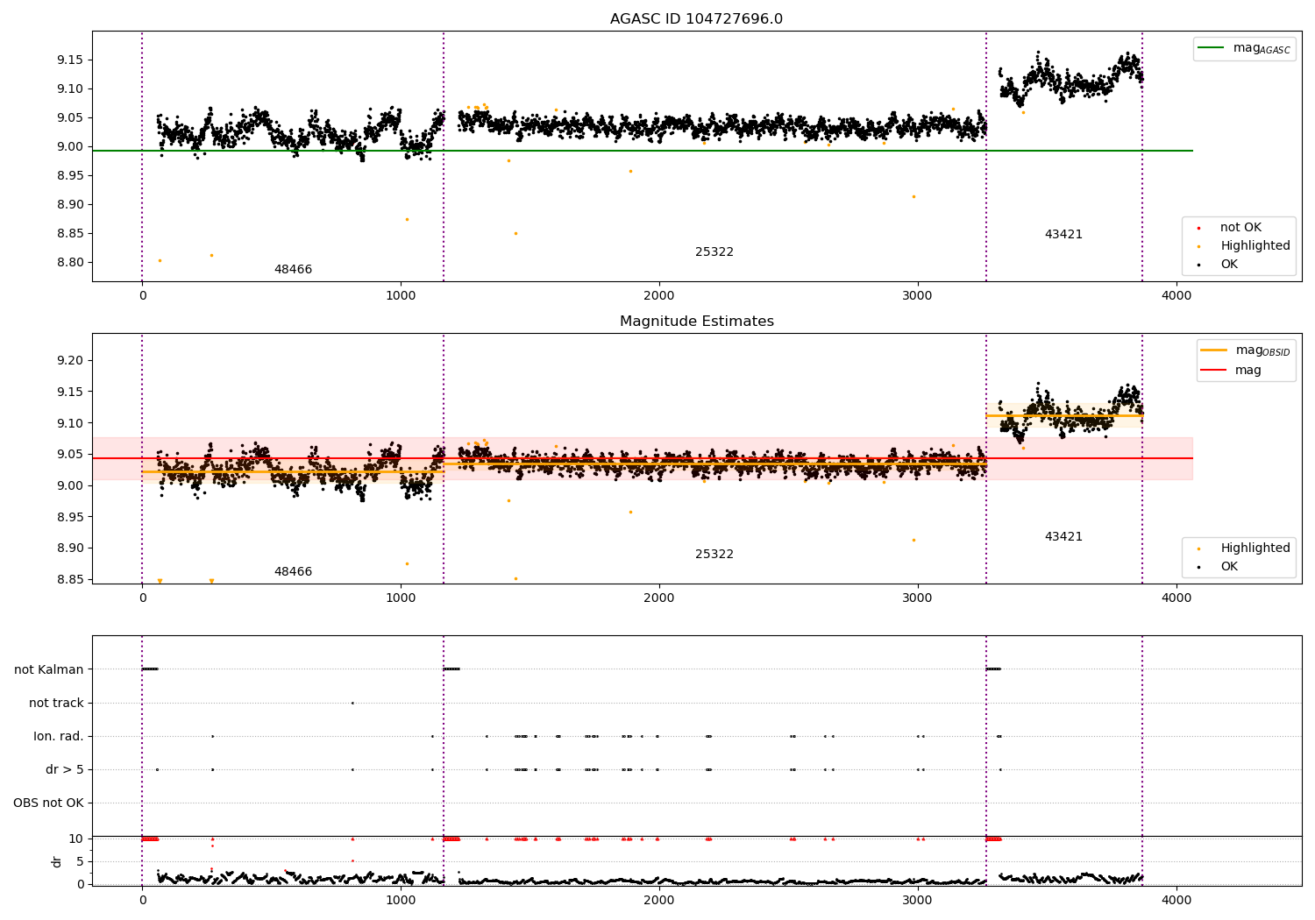1315x920 pixels.
Task: Click the "AGASC ID 104727696.0" plot title
Action: tap(696, 19)
